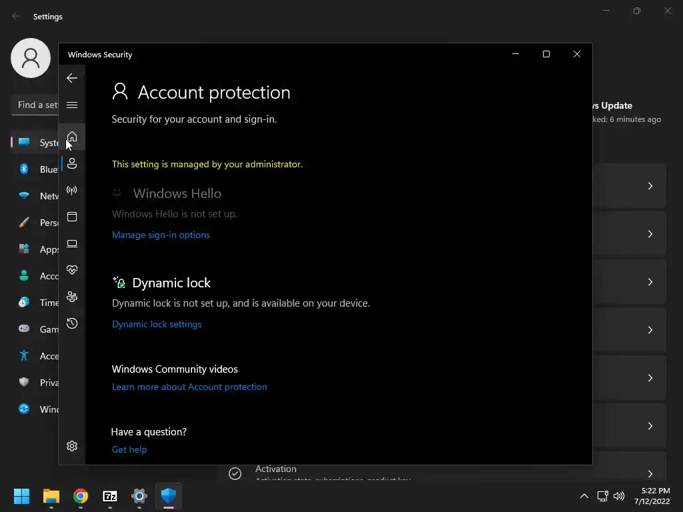The width and height of the screenshot is (683, 512).
Task: Click Get help link
Action: [x=129, y=449]
